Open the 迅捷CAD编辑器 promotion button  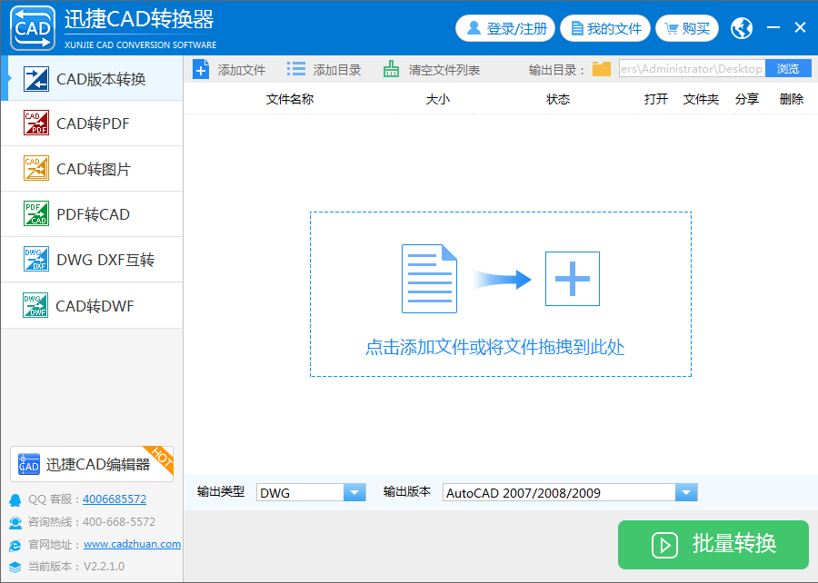(x=92, y=464)
